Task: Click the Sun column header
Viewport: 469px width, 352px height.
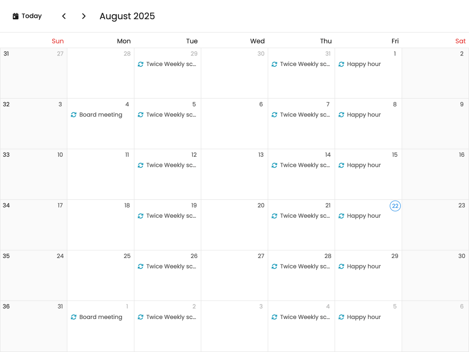Action: (x=58, y=41)
